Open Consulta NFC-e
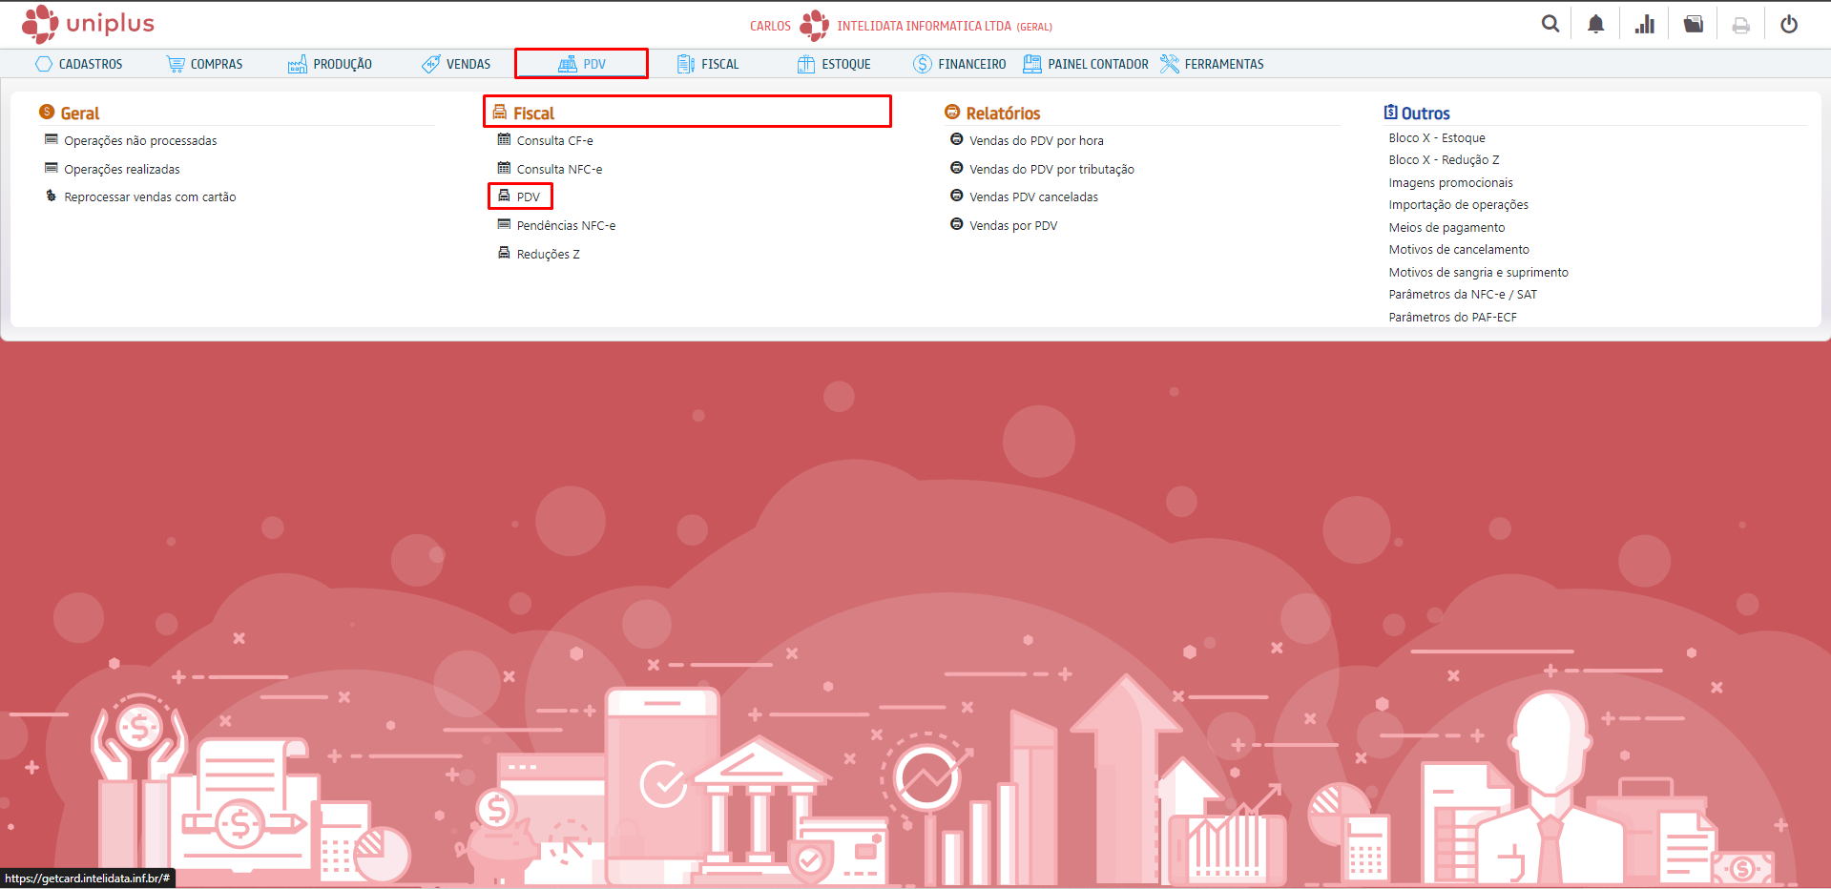Screen dimensions: 1831x889 click(559, 169)
